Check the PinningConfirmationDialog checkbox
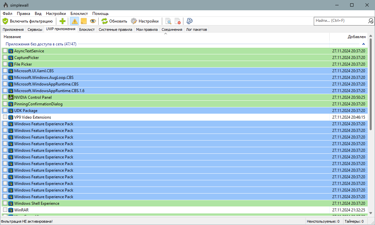 pos(5,104)
